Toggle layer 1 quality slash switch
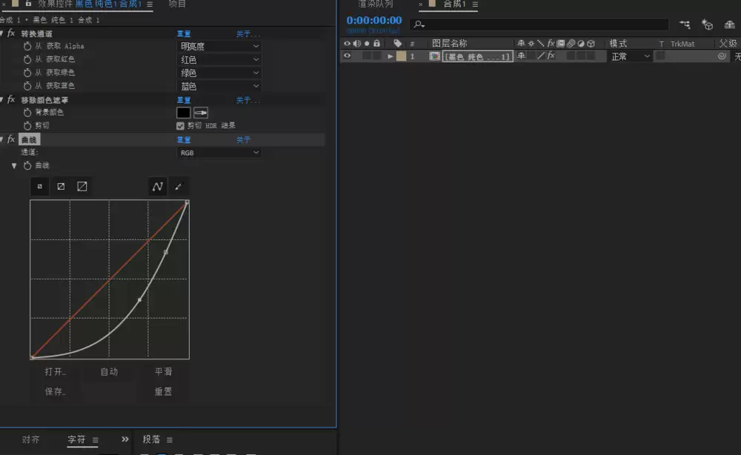This screenshot has height=455, width=741. (x=541, y=56)
